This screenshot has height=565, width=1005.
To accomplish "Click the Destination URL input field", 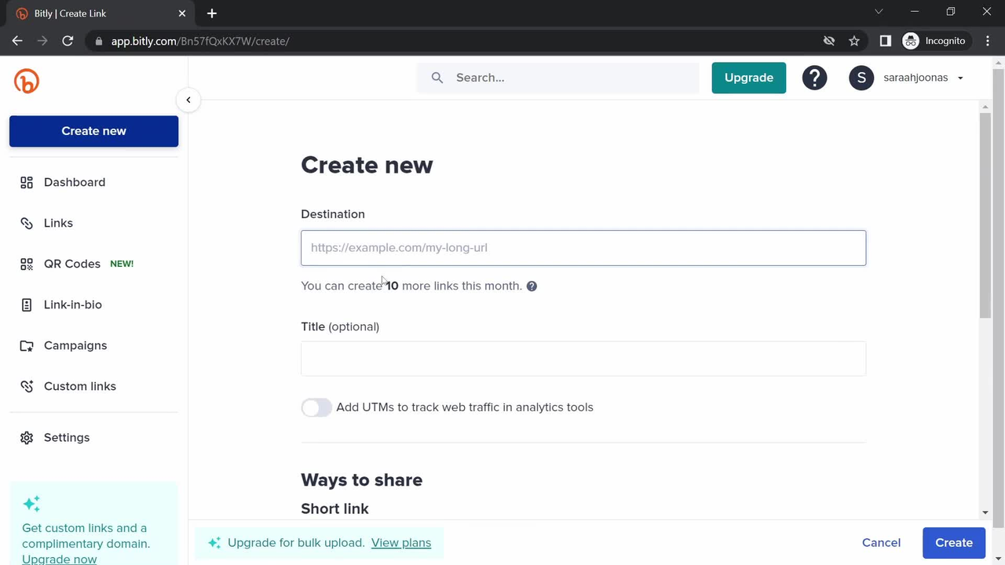I will [583, 247].
